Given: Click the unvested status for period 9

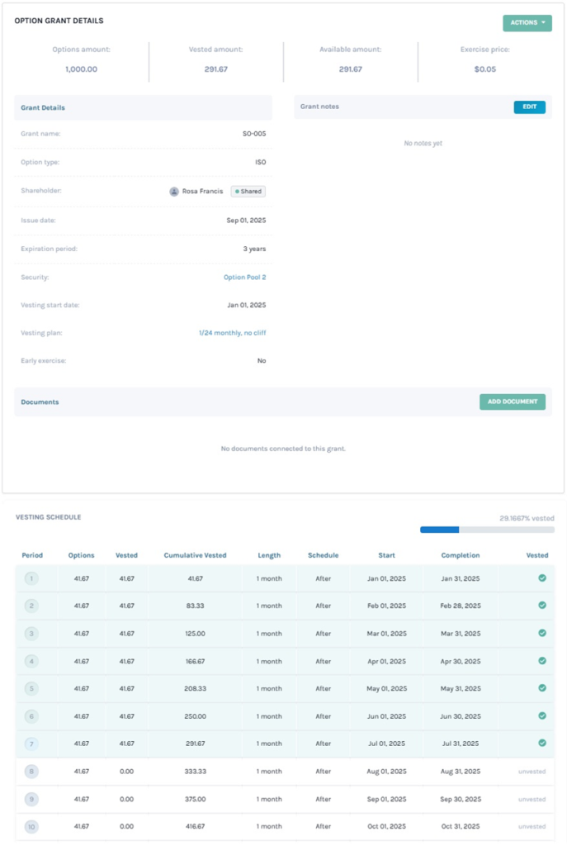Looking at the screenshot, I should (x=532, y=799).
